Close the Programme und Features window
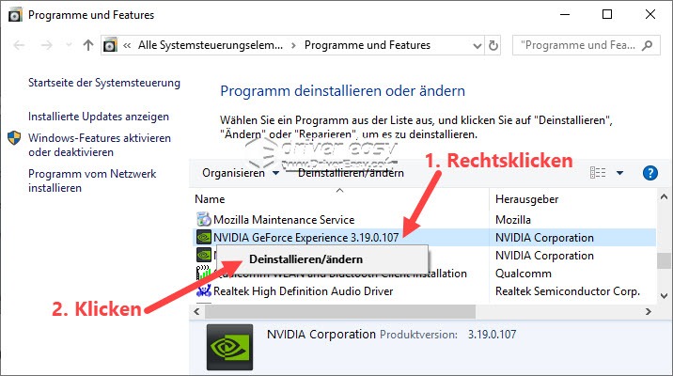673x376 pixels. tap(650, 15)
